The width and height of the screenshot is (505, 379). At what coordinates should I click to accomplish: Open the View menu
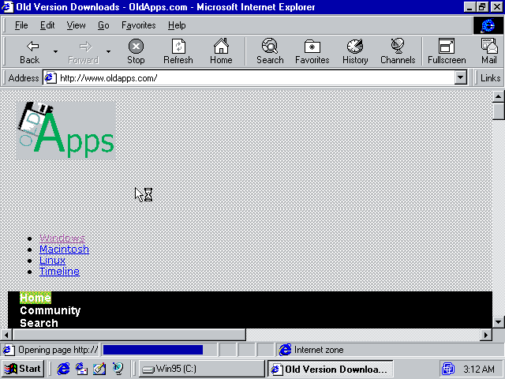tap(76, 25)
